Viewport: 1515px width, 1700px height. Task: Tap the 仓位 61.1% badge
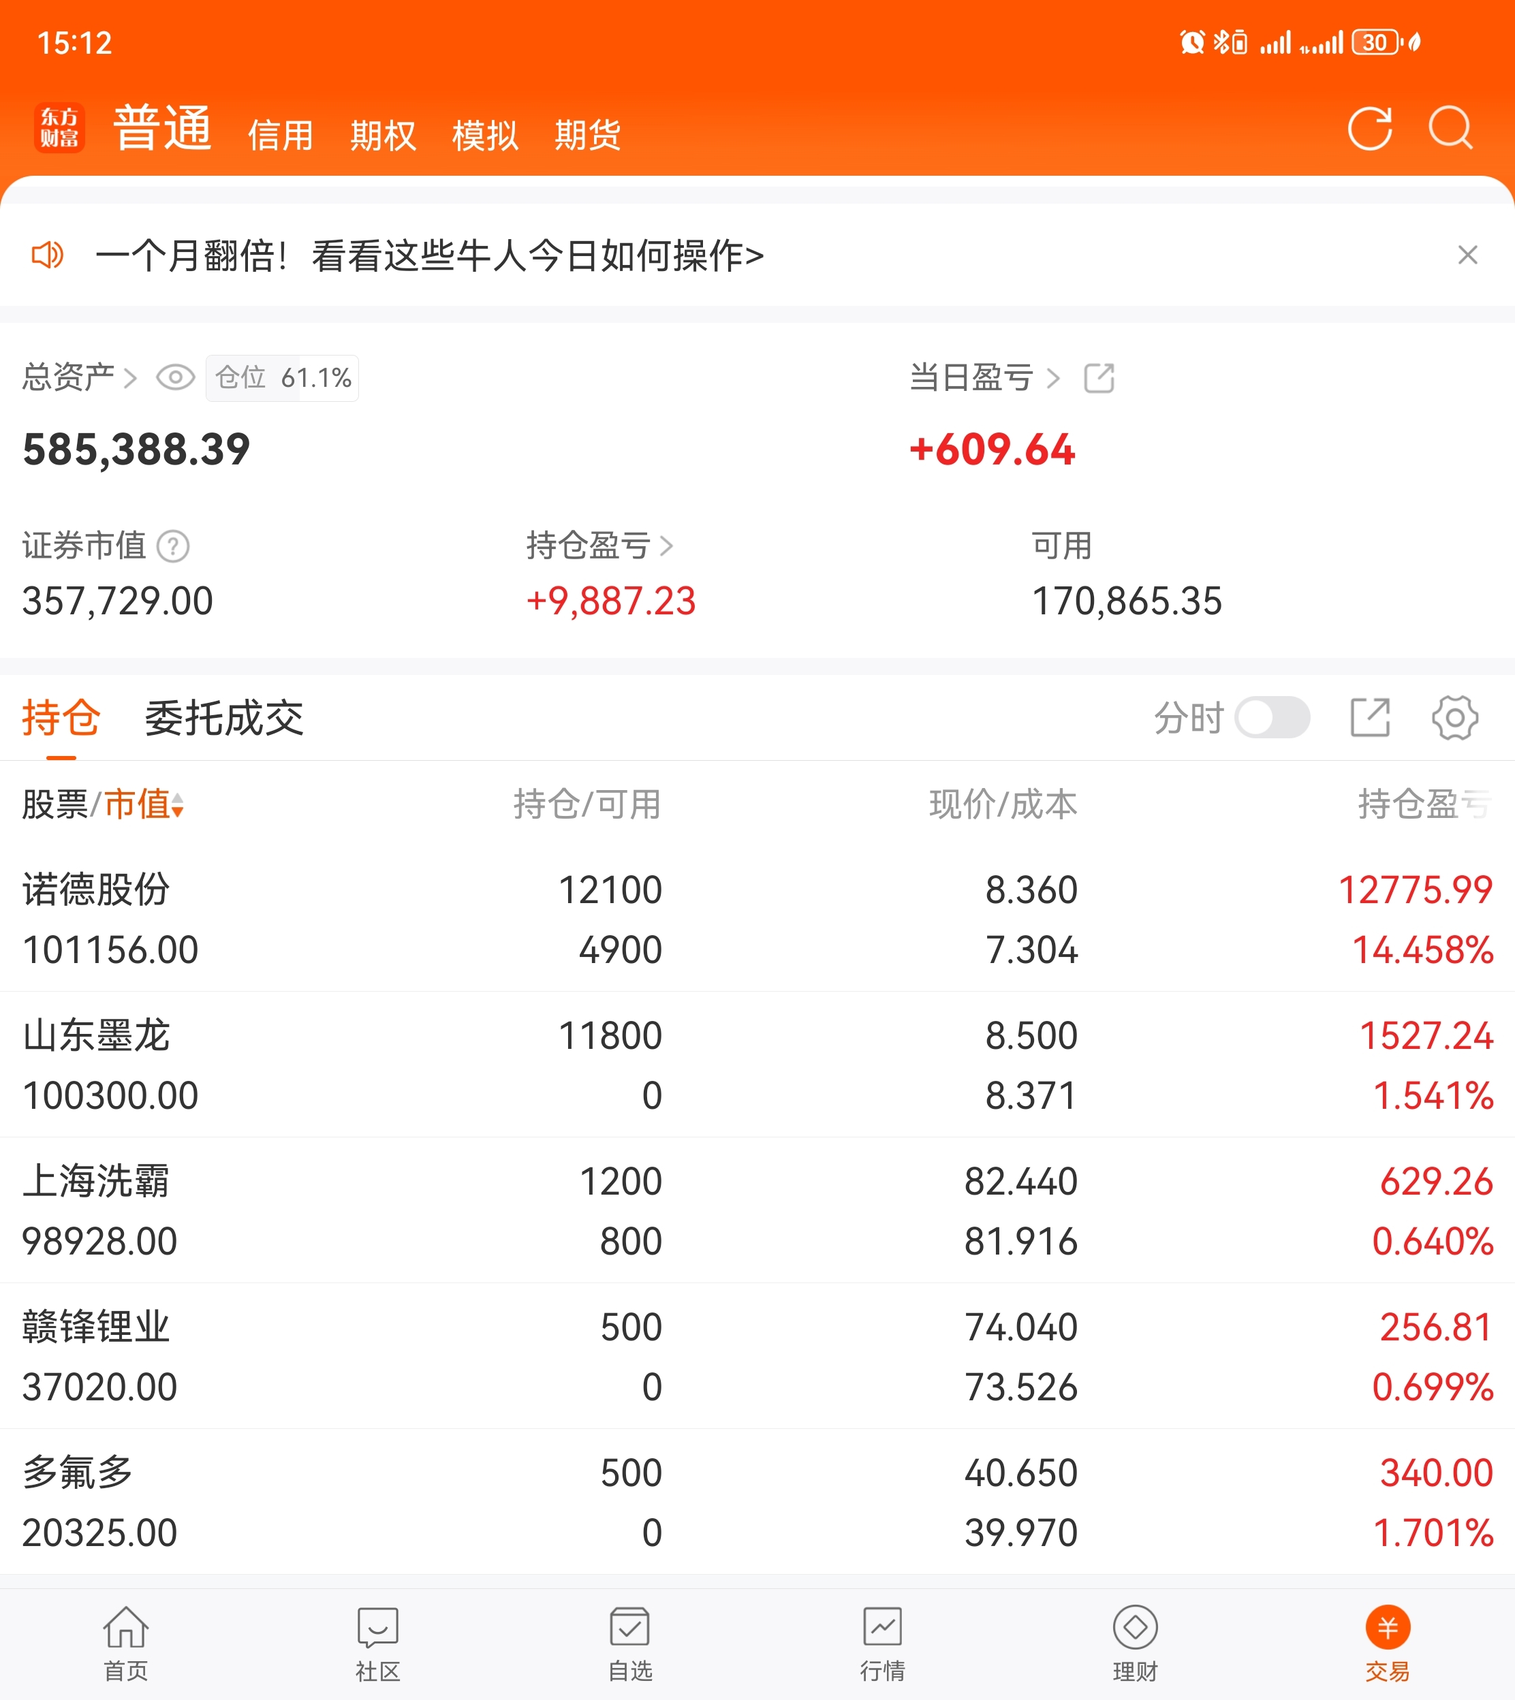pyautogui.click(x=282, y=378)
